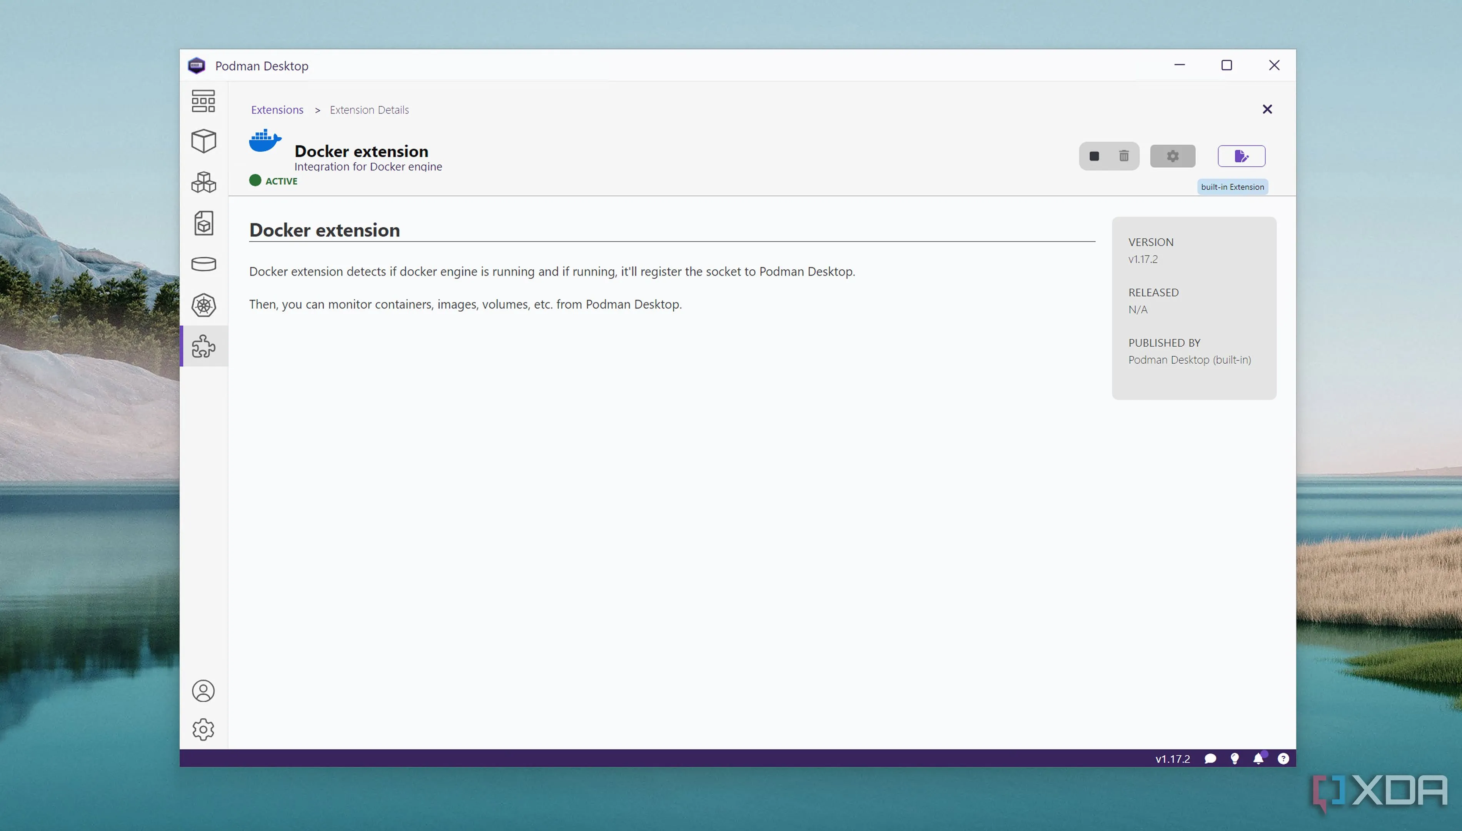1462x831 pixels.
Task: Open the Pods section icon
Action: [203, 182]
